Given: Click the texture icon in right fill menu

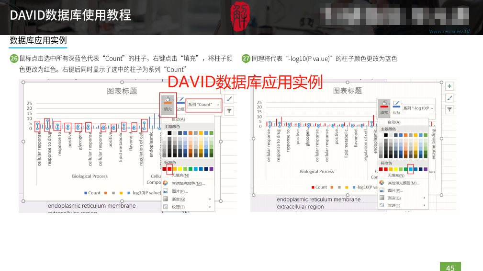Looking at the screenshot, I should coord(382,205).
